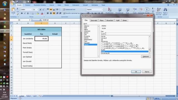
Task: Switch to Výplň tab in dialog
Action: [118, 20]
